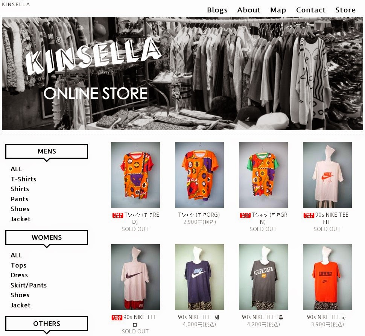Open the Blogs page in top navigation
365x336 pixels.
pos(217,10)
